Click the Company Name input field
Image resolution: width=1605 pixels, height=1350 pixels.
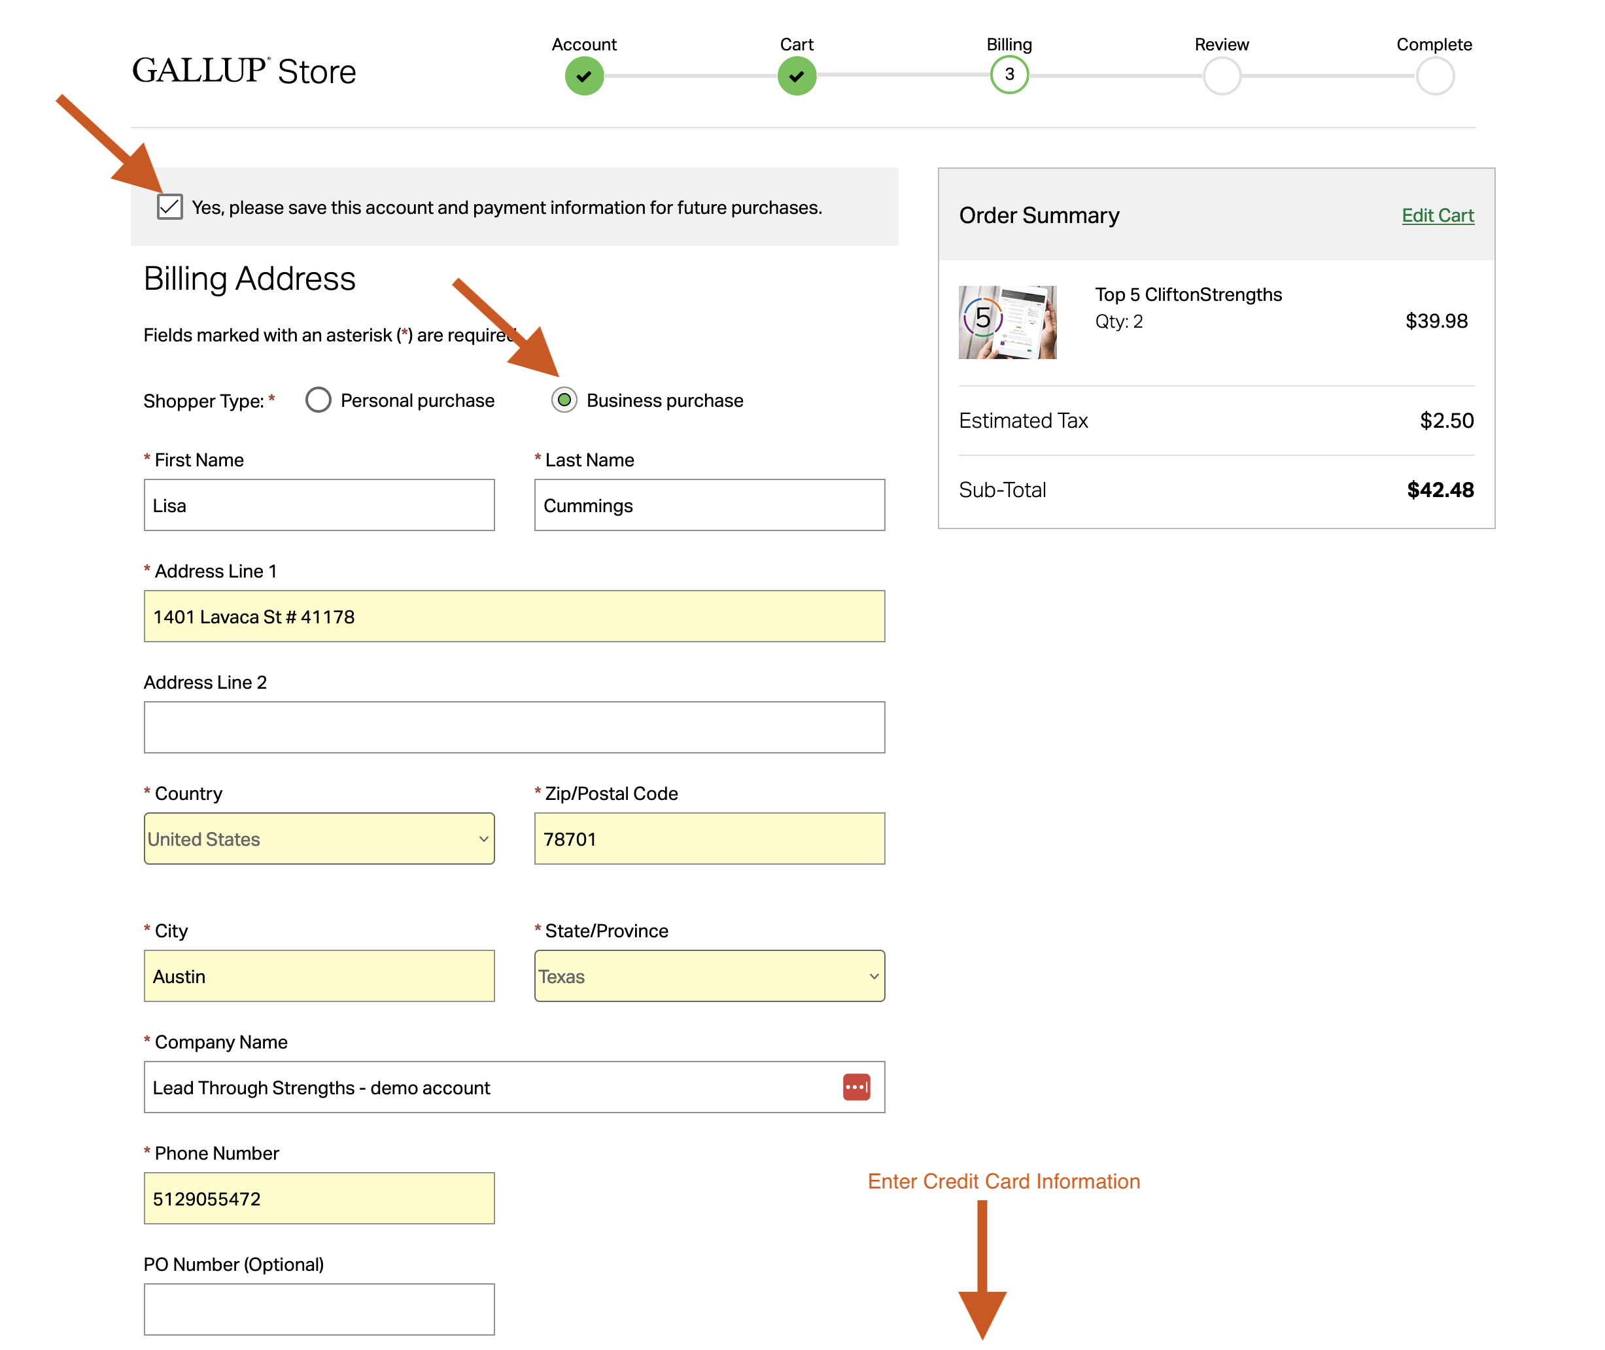tap(514, 1086)
